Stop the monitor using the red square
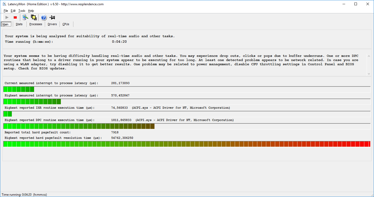Screen dimensions: 374x197 click(x=15, y=18)
